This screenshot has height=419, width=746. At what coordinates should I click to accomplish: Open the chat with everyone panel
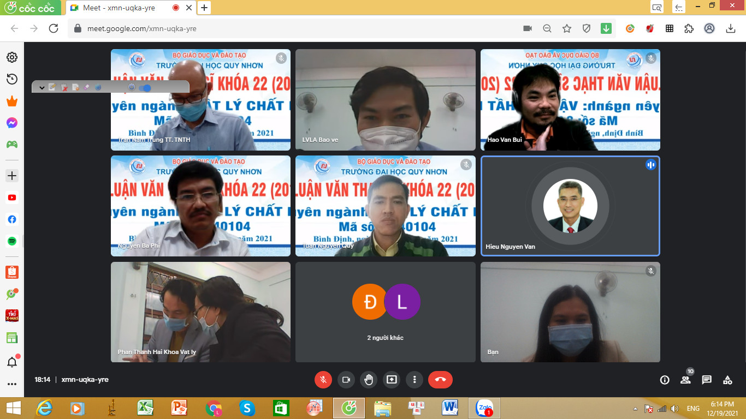point(707,380)
